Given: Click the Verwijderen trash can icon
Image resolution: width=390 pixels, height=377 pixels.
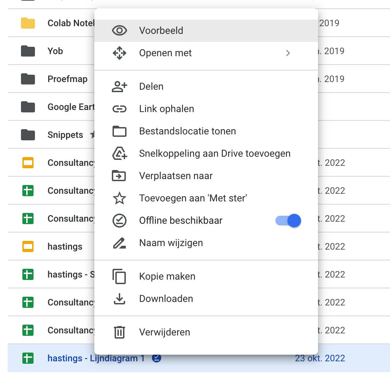Looking at the screenshot, I should click(x=120, y=332).
